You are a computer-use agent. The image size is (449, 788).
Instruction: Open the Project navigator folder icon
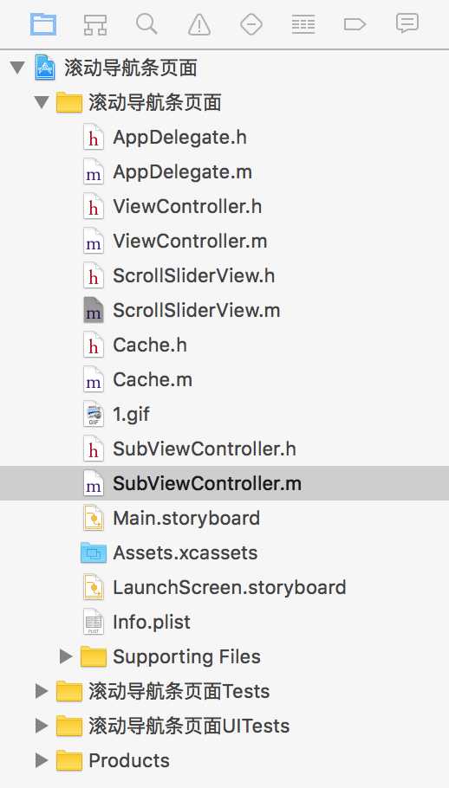[x=43, y=23]
